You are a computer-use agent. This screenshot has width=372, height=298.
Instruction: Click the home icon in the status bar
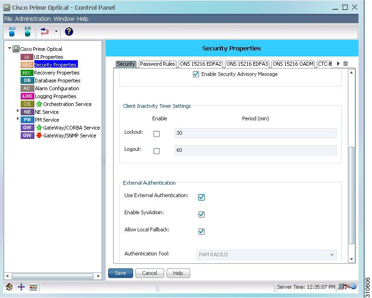point(9,287)
